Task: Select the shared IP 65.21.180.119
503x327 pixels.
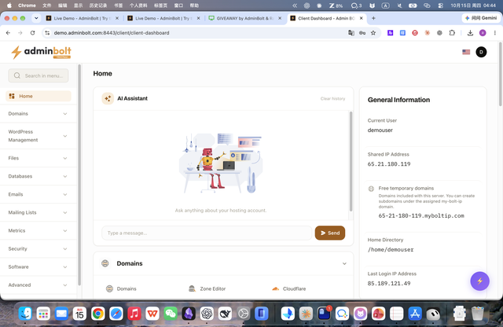Action: click(x=389, y=164)
